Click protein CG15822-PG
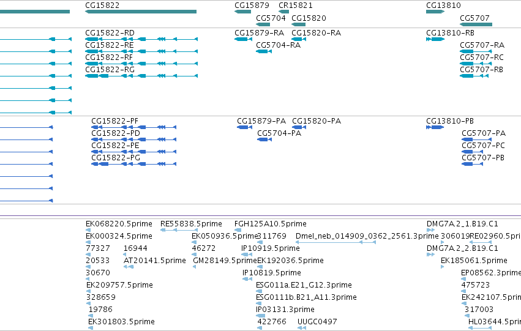This screenshot has width=521, height=331. (x=134, y=164)
